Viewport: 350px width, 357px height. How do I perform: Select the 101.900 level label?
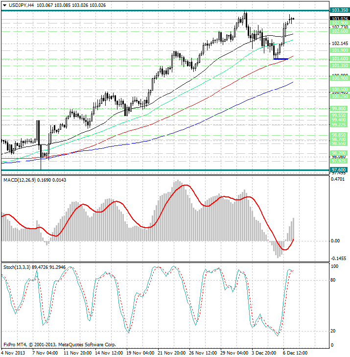340,50
